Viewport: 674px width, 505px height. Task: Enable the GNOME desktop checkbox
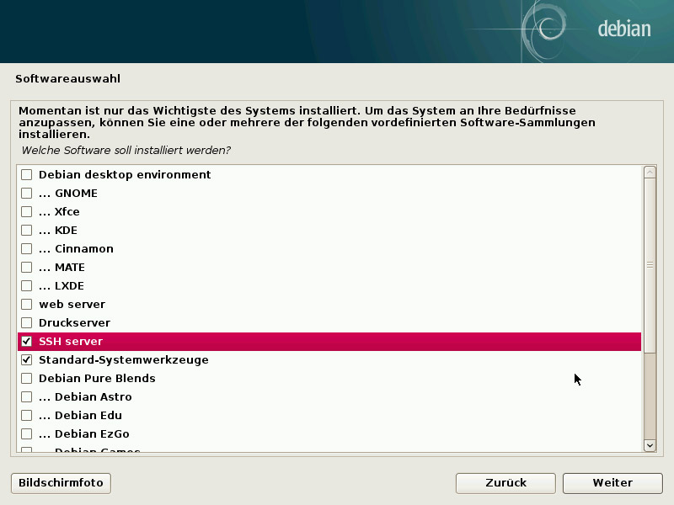[x=27, y=194]
